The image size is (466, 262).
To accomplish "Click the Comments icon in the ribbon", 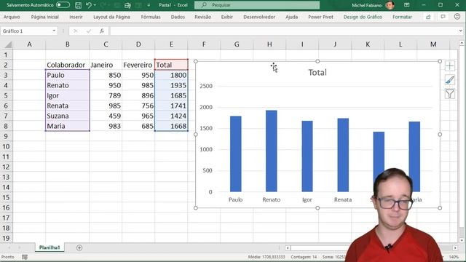I will (x=443, y=17).
